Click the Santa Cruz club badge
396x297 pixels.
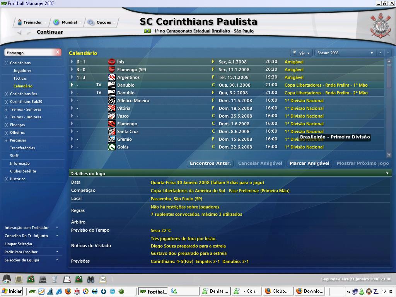coord(112,131)
